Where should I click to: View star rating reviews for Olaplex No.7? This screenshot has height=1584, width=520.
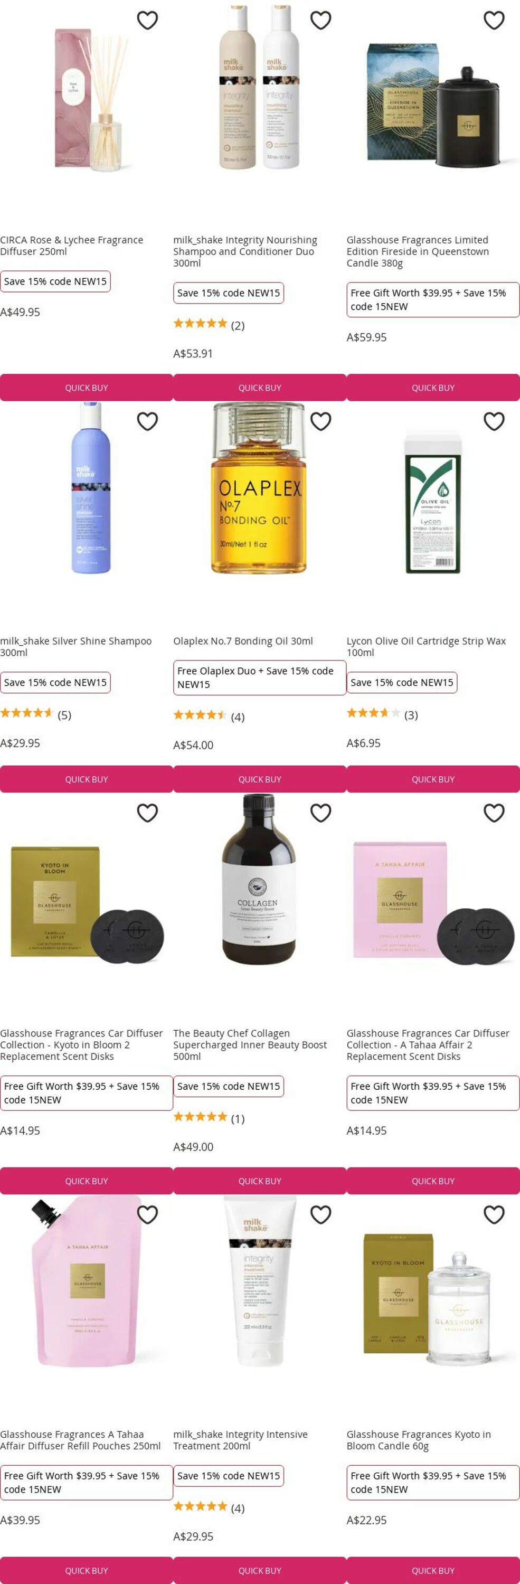[x=209, y=716]
